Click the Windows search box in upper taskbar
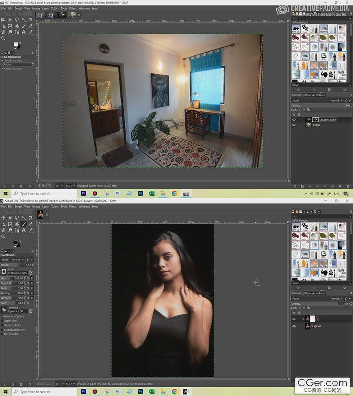This screenshot has width=353, height=396. [x=35, y=193]
